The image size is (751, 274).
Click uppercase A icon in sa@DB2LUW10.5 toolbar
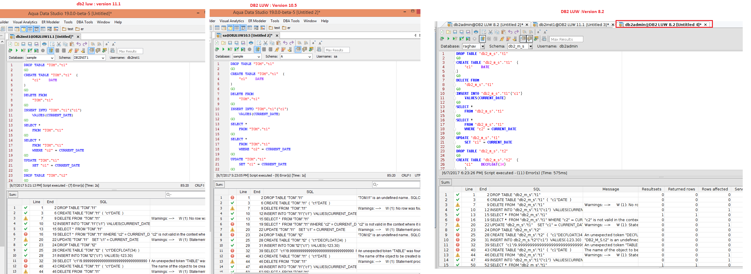pyautogui.click(x=320, y=43)
